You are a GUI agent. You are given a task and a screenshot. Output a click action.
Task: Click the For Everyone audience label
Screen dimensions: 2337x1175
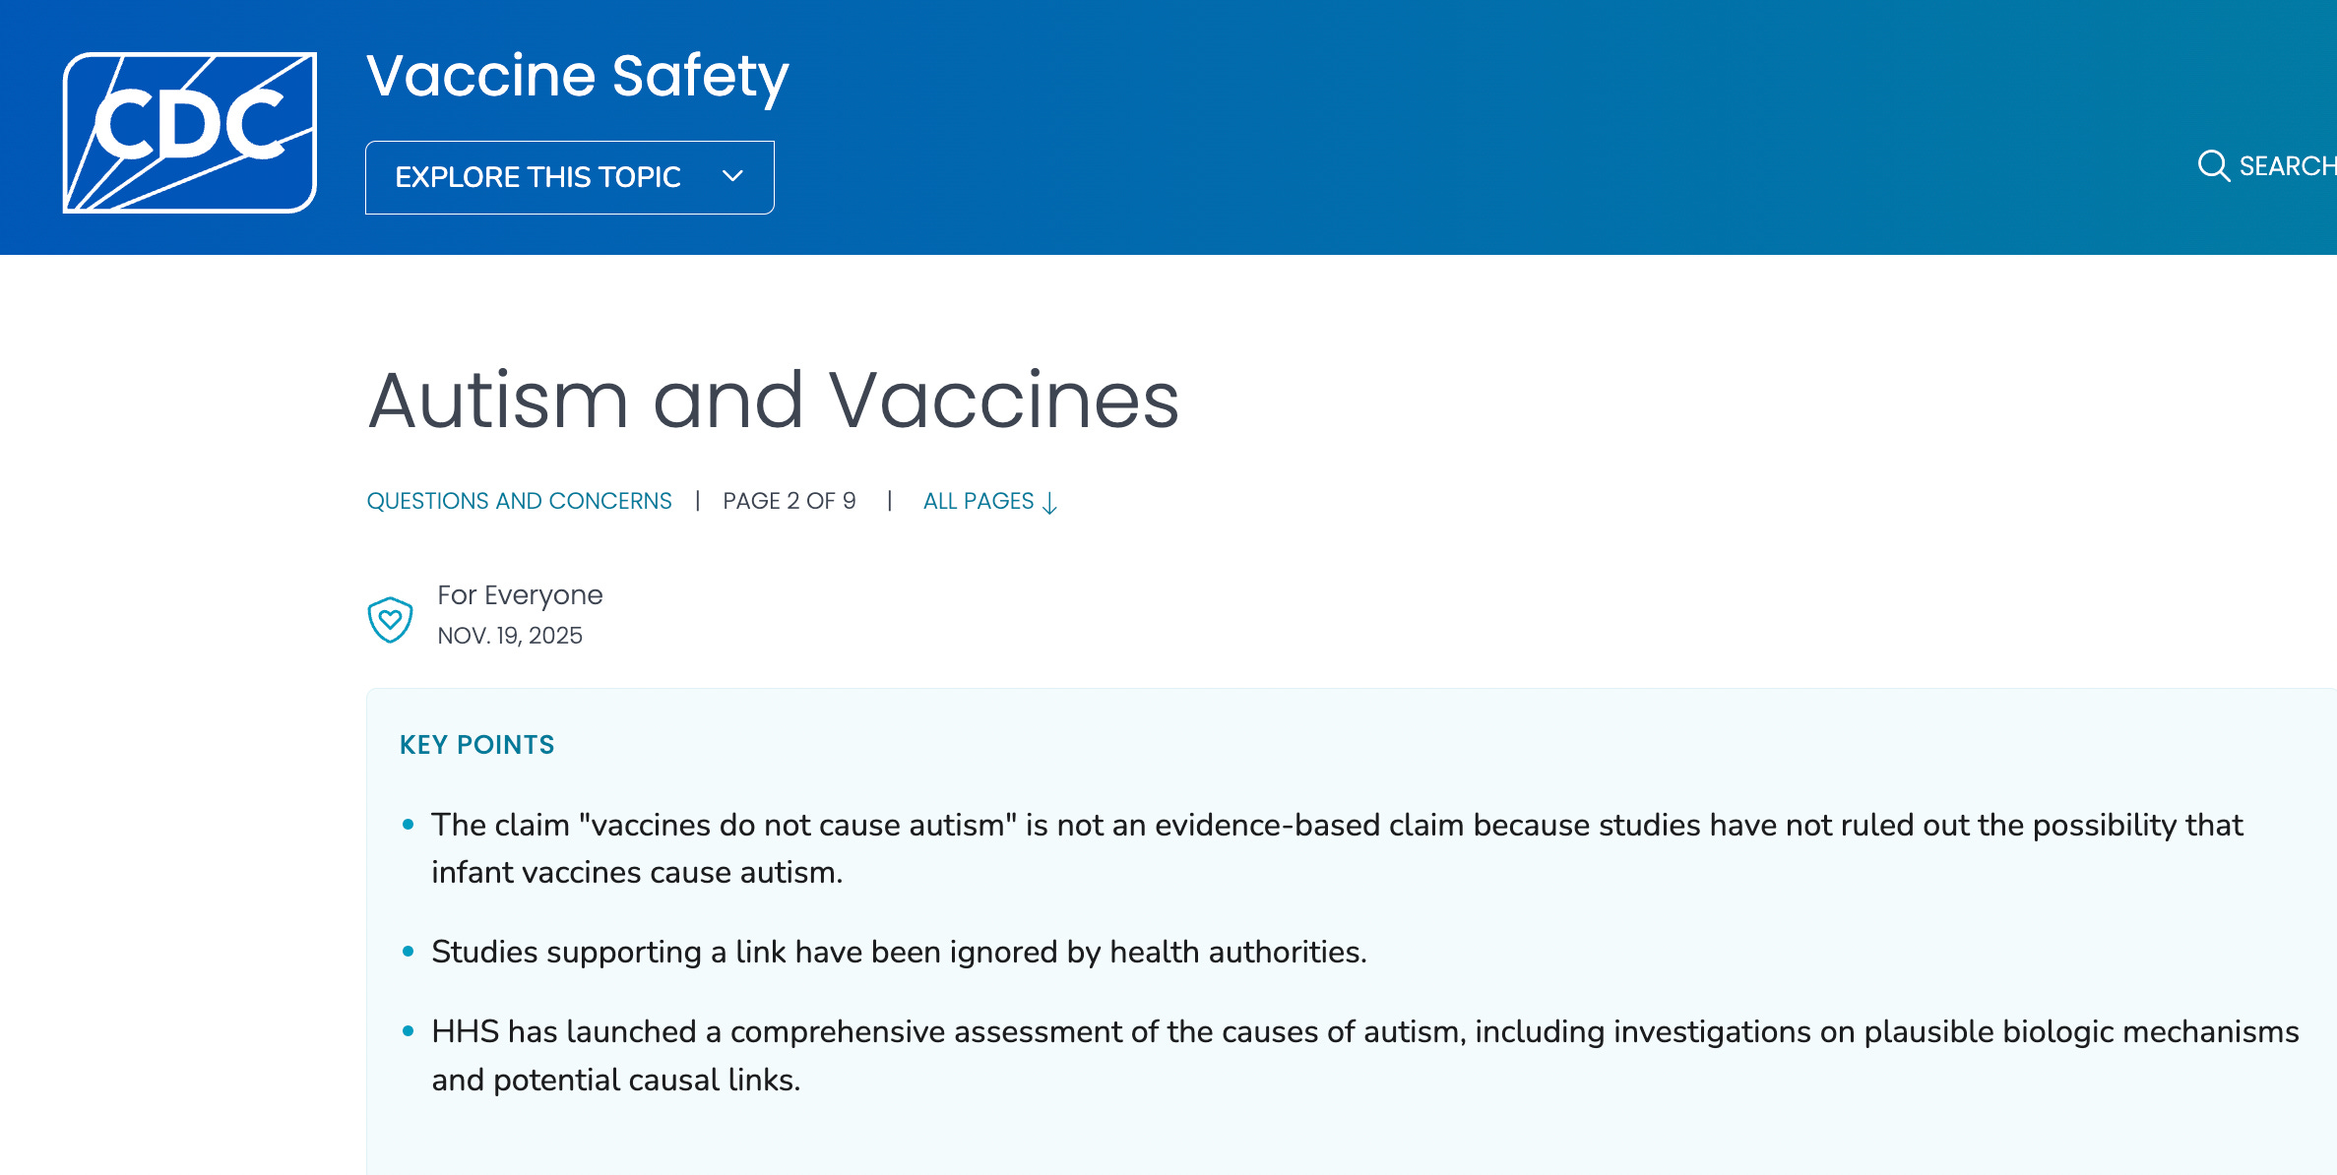coord(520,595)
